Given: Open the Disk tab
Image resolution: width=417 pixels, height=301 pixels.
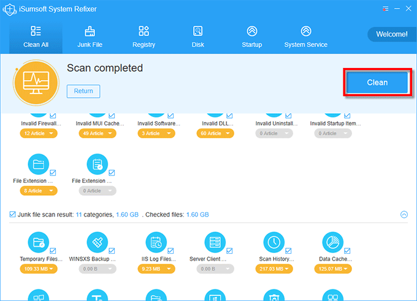Looking at the screenshot, I should click(x=198, y=37).
